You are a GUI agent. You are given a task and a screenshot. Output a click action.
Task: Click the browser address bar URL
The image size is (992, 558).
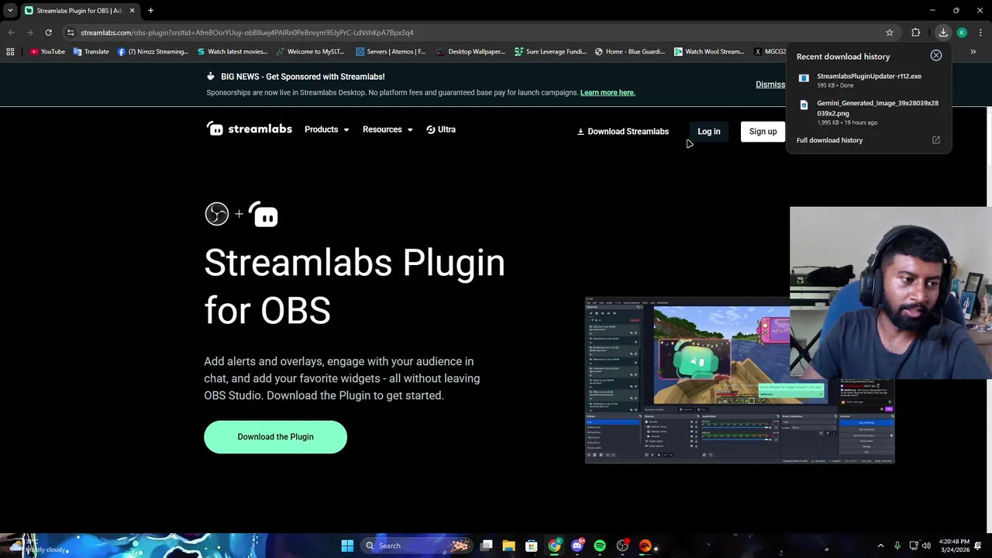(x=247, y=33)
